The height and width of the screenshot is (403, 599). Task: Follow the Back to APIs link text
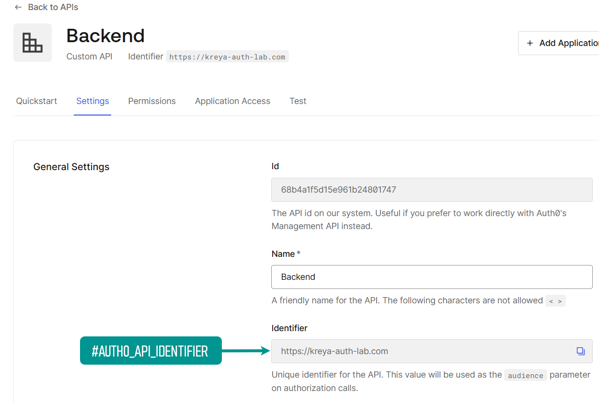pos(53,7)
